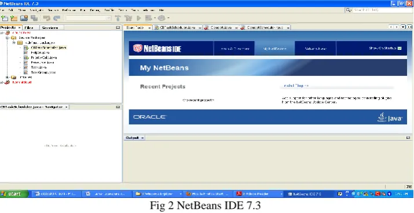Viewport: 414px width, 213px height.
Task: Close the Output tab
Action: click(142, 138)
